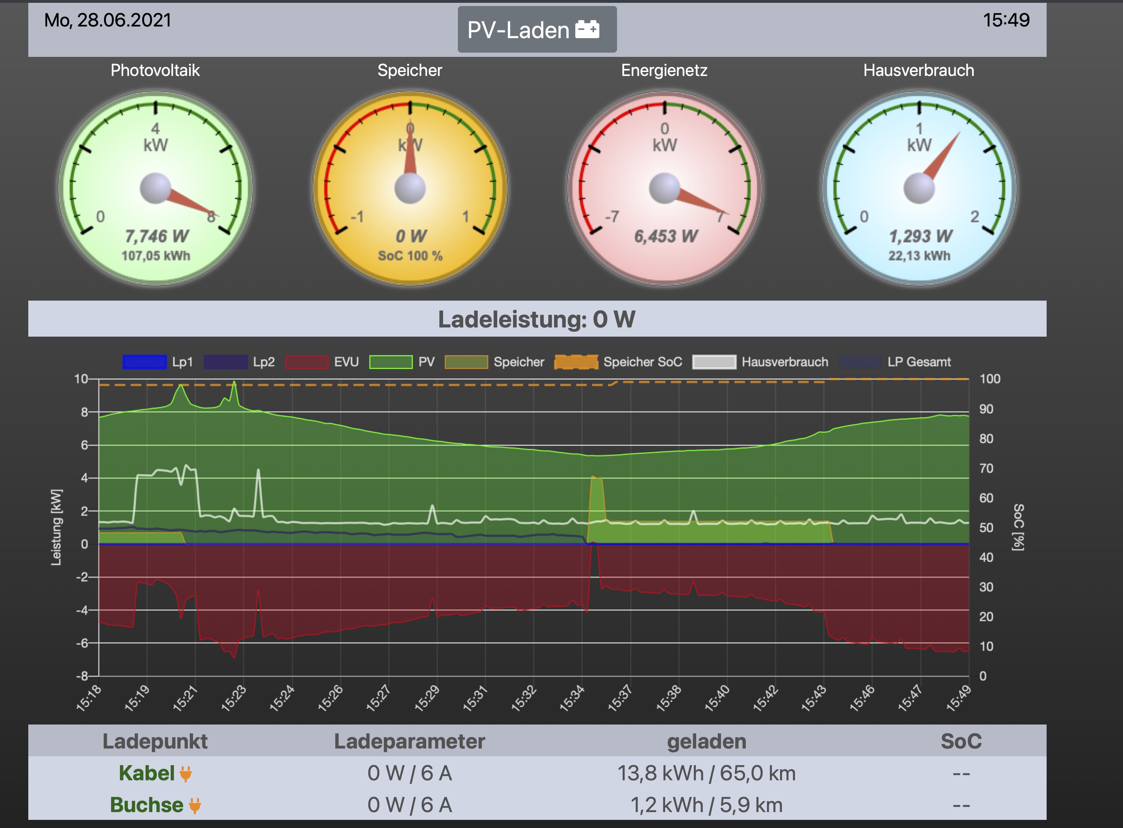Open the Photovoltaik gauge

[156, 188]
